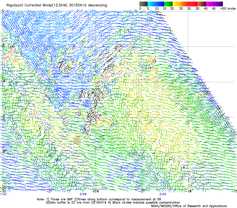The image size is (237, 208).
Task: Click the '>50 knots' legend label
Action: tap(228, 8)
